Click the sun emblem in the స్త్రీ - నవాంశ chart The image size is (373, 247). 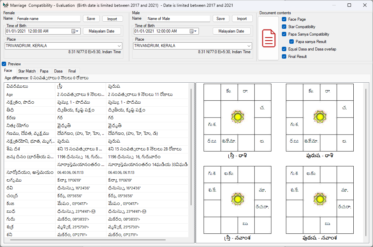[x=237, y=199]
